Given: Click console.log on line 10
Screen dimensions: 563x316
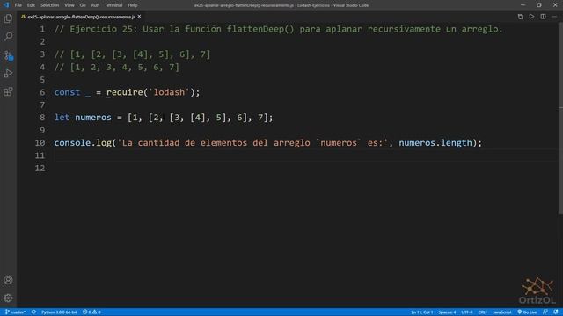Looking at the screenshot, I should pyautogui.click(x=83, y=142).
